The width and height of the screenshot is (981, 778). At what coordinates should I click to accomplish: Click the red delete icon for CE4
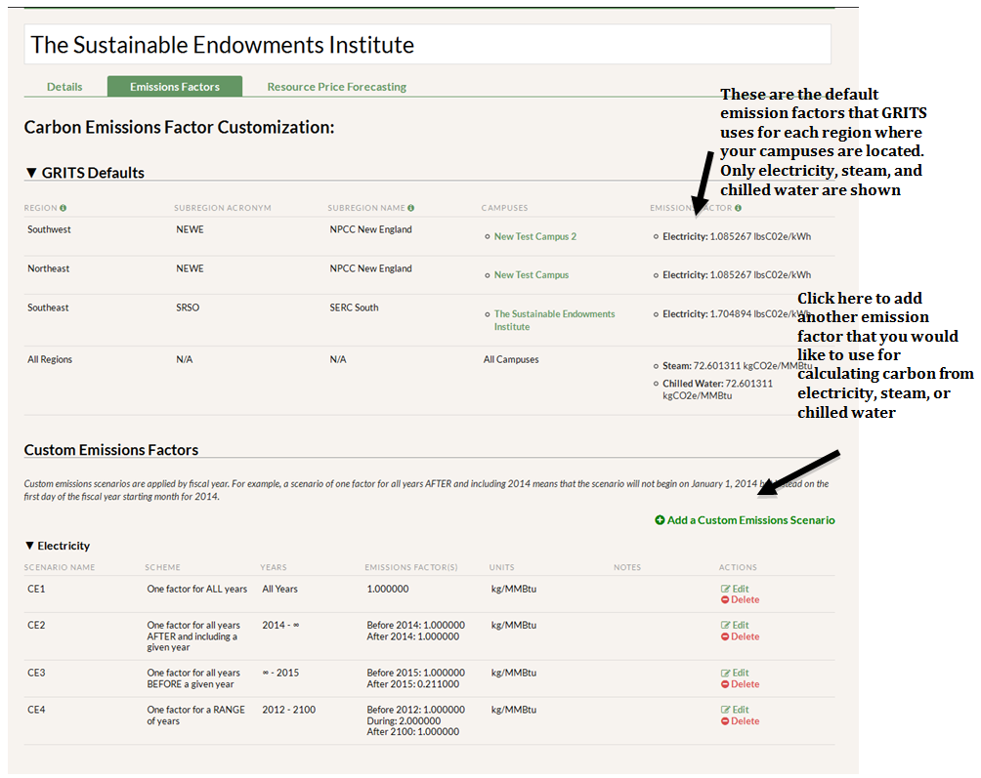tap(724, 721)
